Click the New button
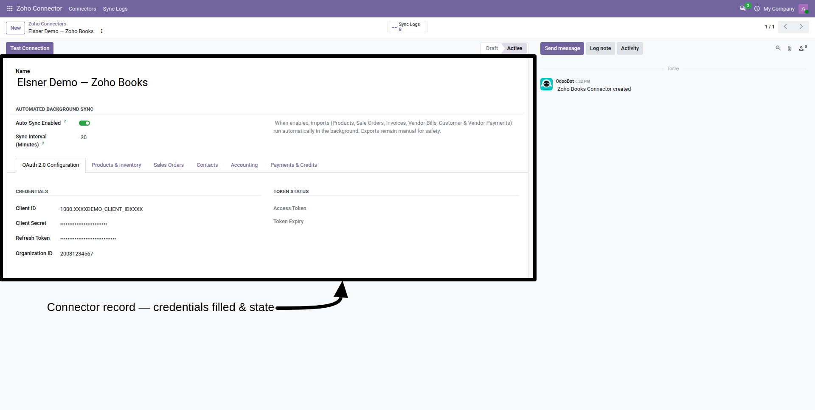This screenshot has height=410, width=815. point(16,28)
